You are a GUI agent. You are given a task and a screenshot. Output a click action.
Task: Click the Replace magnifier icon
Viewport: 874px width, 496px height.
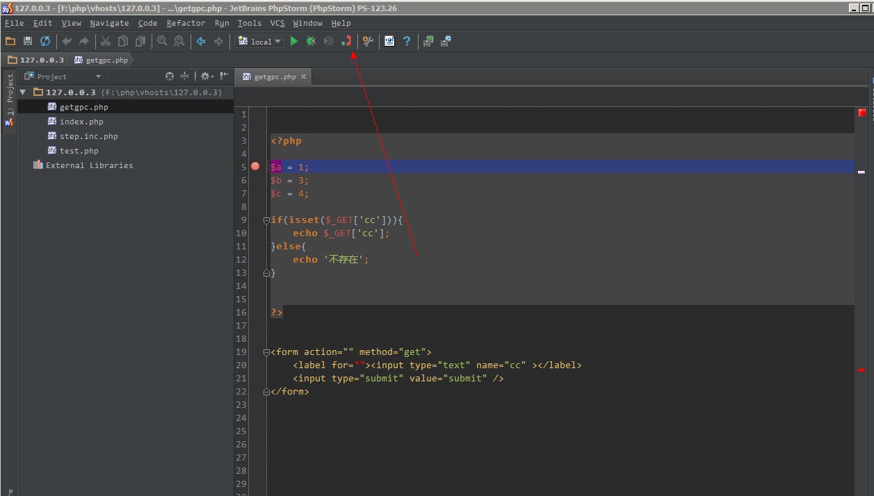pos(179,42)
